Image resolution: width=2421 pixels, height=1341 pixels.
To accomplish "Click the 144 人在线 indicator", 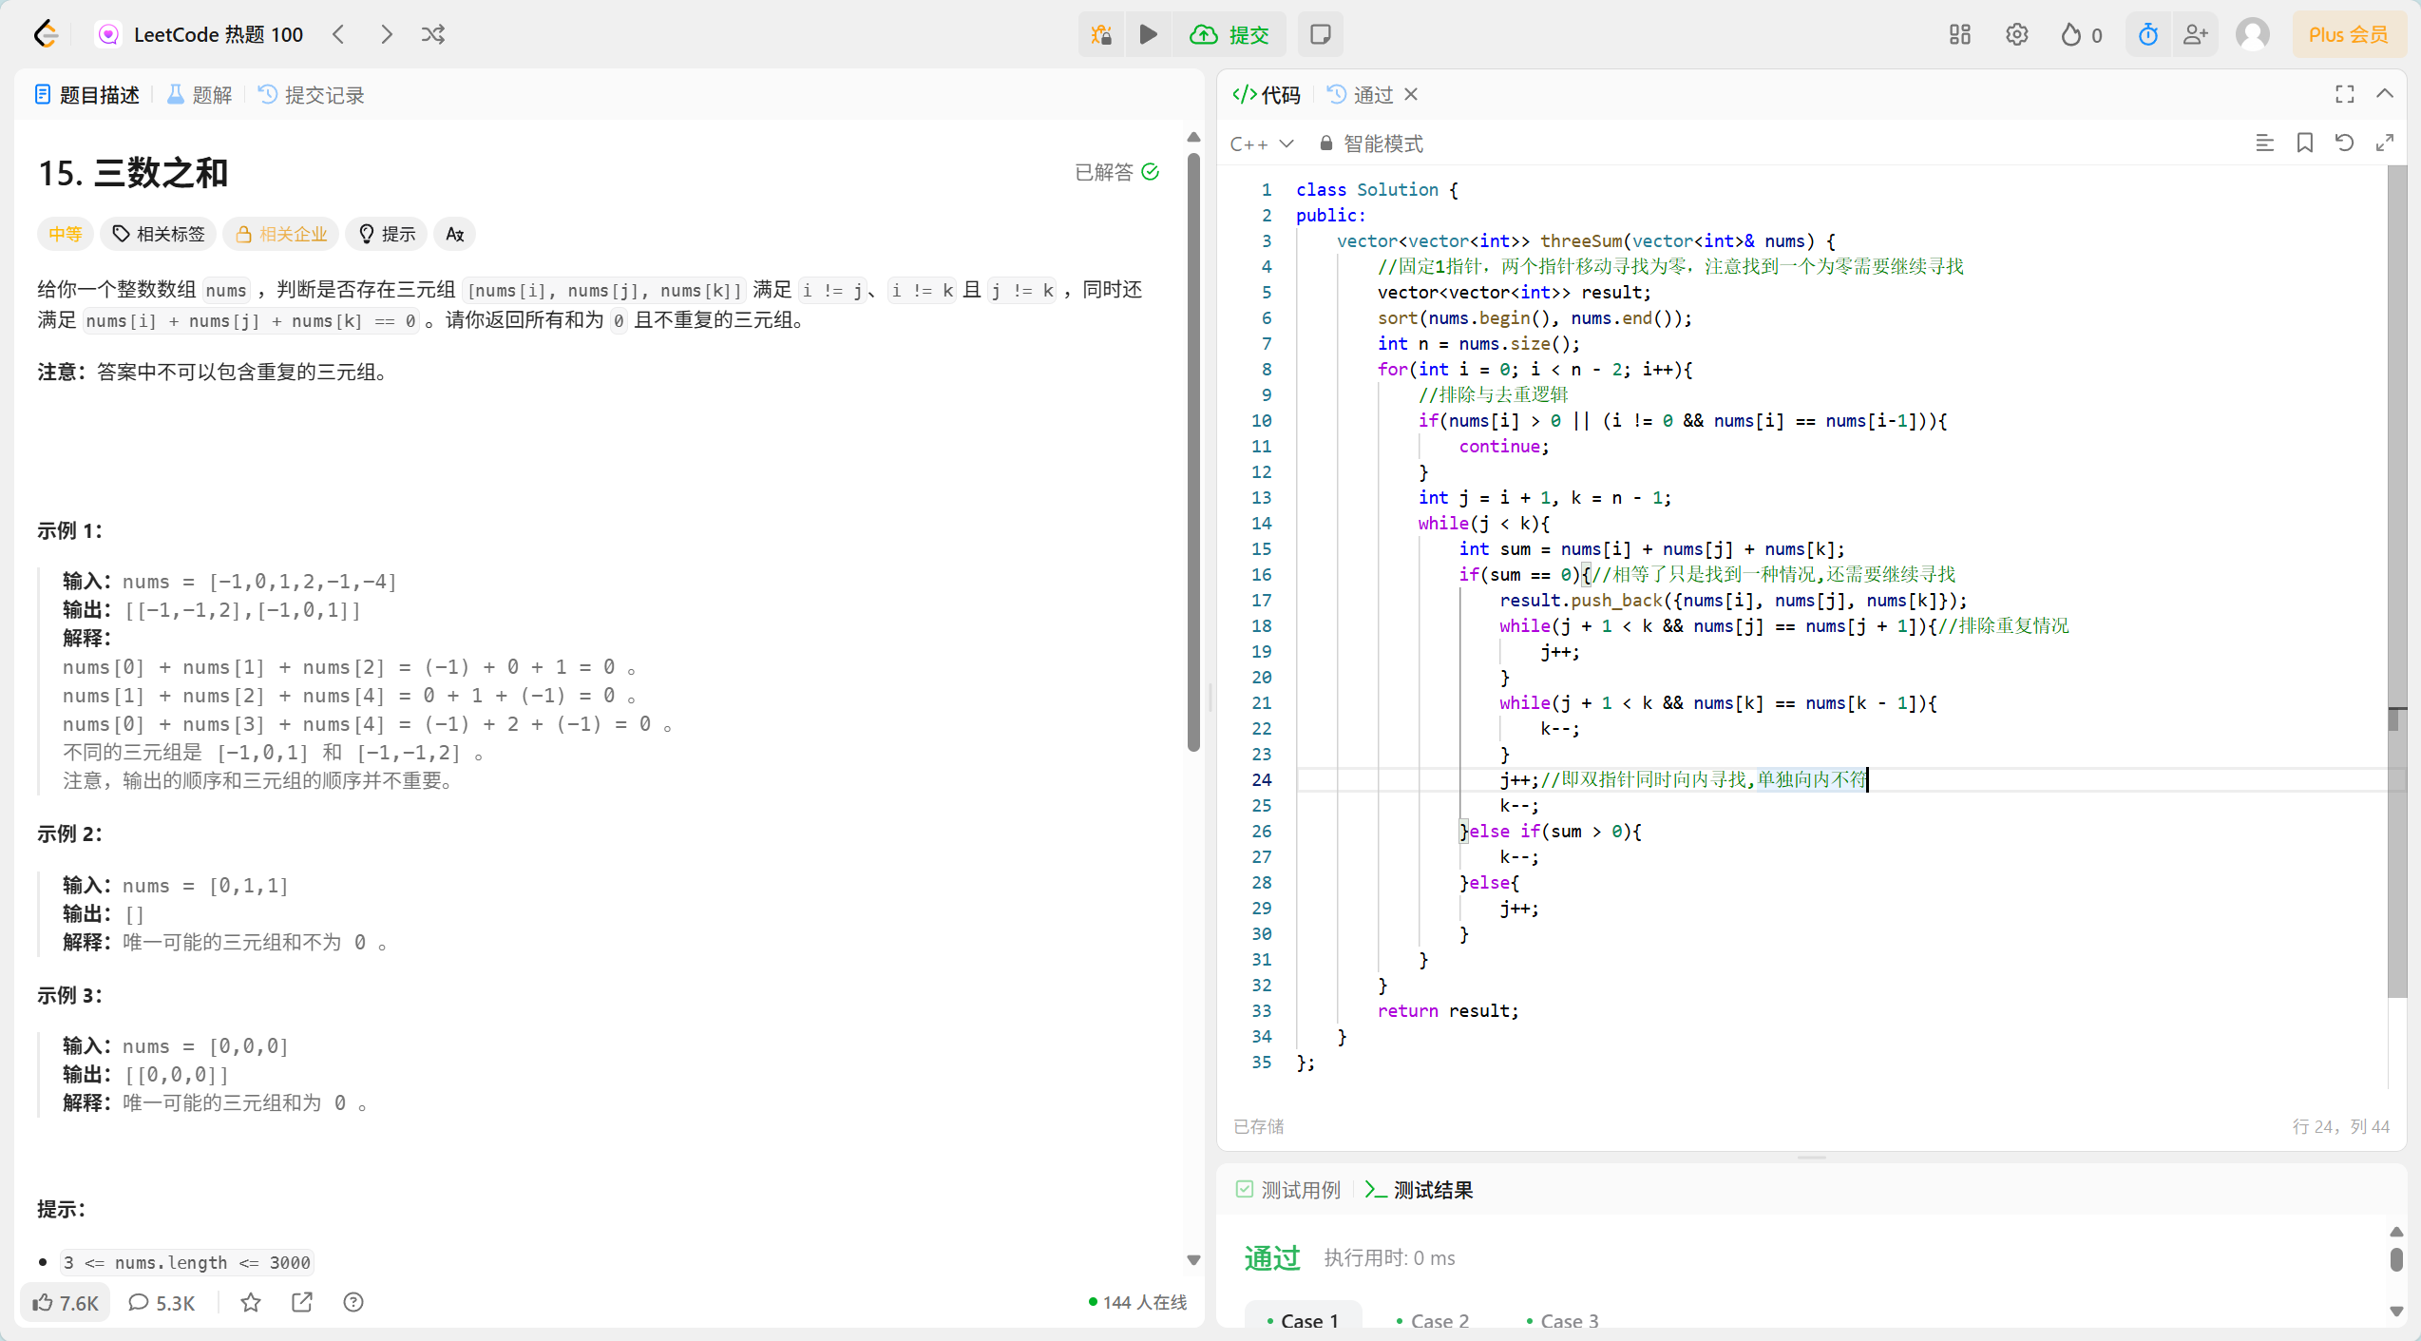I will (1137, 1302).
